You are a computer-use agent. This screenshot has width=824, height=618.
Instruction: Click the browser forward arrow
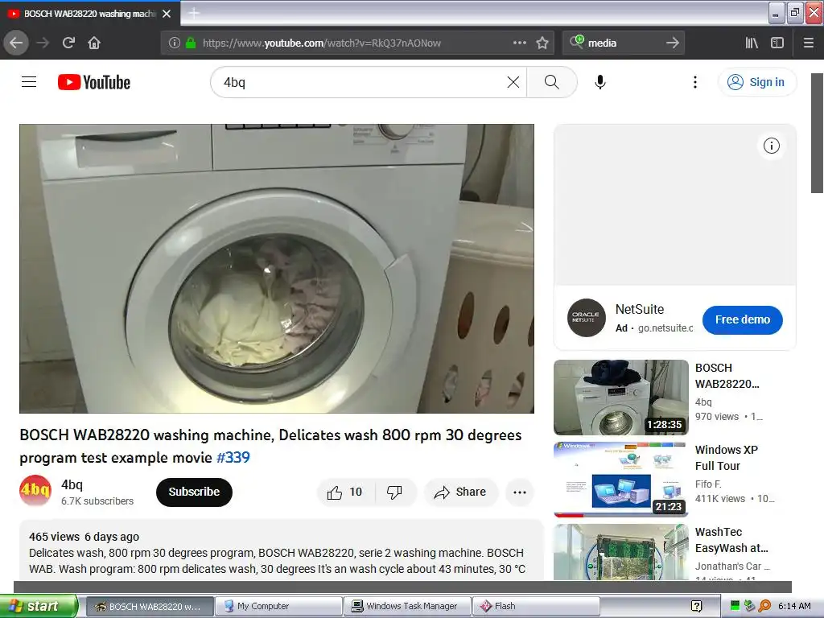coord(43,43)
